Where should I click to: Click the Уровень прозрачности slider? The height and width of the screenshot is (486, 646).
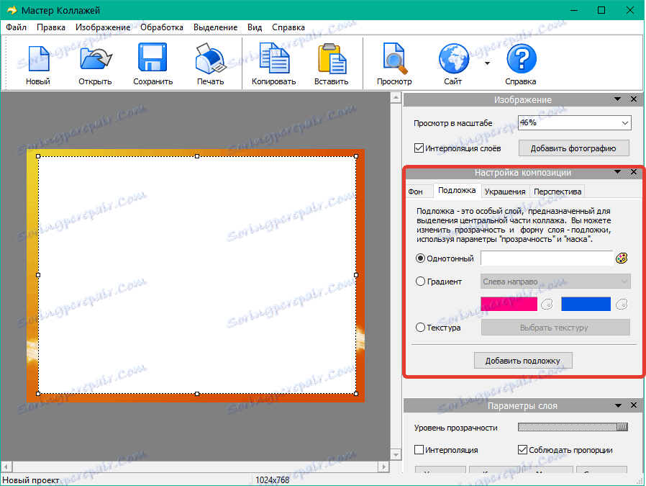pyautogui.click(x=573, y=427)
